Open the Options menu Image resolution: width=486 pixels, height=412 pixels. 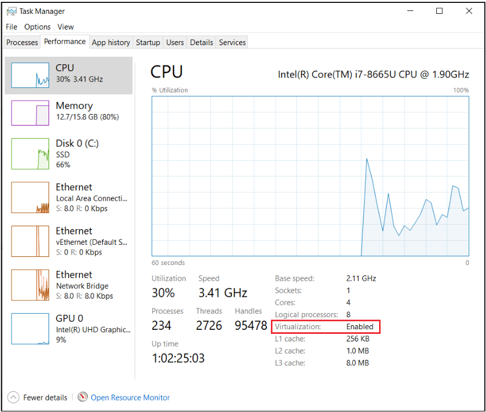37,27
